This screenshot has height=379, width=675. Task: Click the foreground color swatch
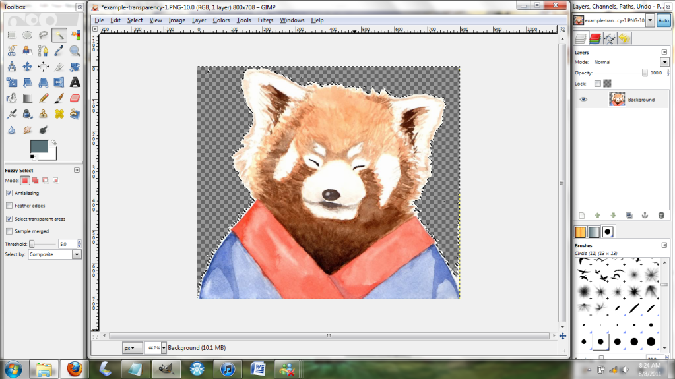(x=40, y=146)
